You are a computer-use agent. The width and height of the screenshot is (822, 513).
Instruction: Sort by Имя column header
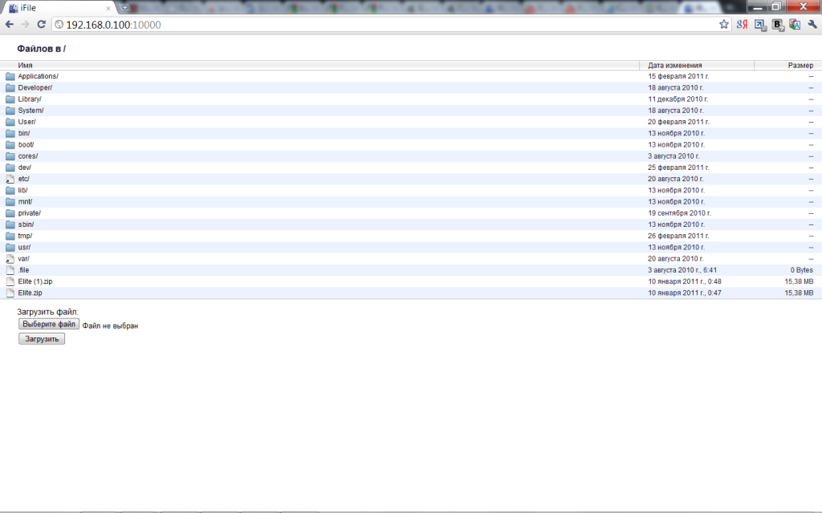[x=25, y=65]
